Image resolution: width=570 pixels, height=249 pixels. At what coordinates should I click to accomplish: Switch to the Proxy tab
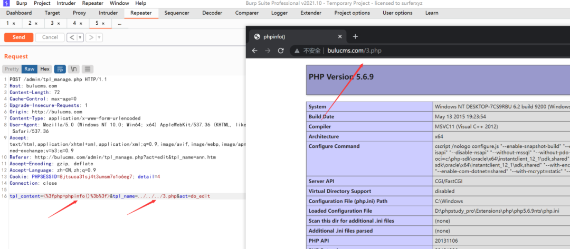tap(79, 13)
